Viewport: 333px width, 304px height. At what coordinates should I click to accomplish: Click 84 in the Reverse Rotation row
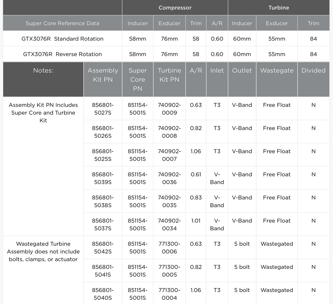click(313, 54)
